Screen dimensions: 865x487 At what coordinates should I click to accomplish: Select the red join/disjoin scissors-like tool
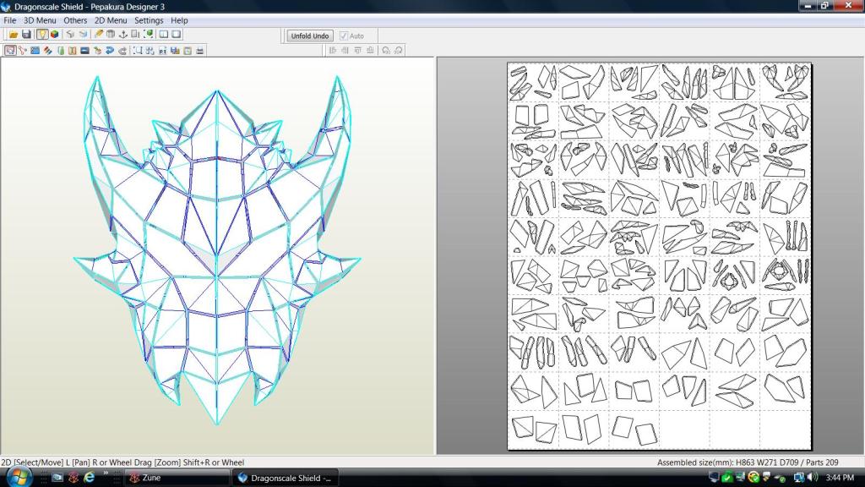click(x=23, y=50)
